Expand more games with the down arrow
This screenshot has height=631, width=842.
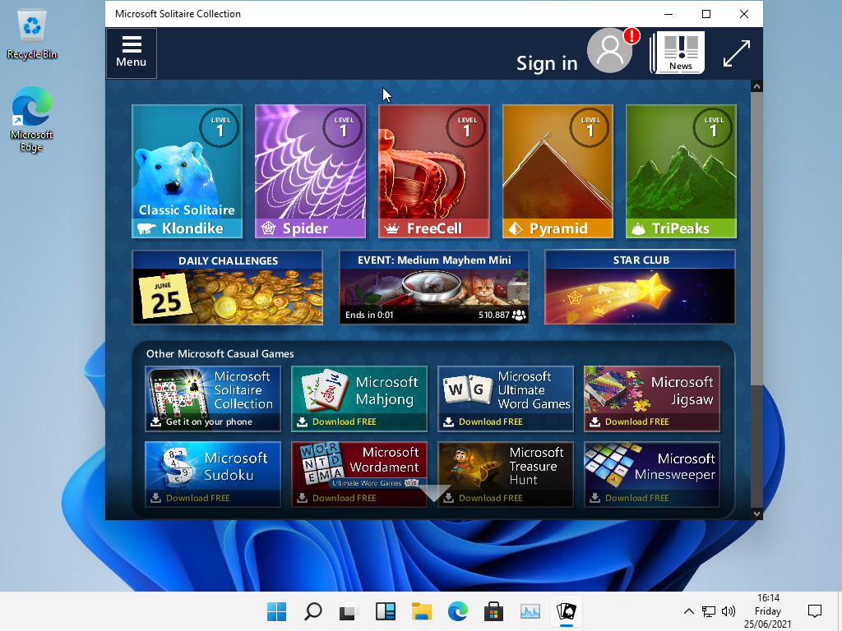pyautogui.click(x=435, y=493)
